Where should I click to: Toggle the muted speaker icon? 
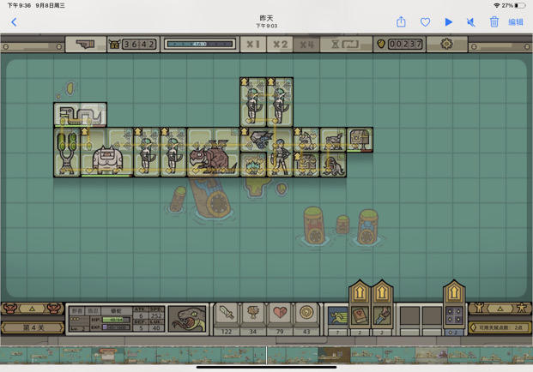(x=471, y=22)
